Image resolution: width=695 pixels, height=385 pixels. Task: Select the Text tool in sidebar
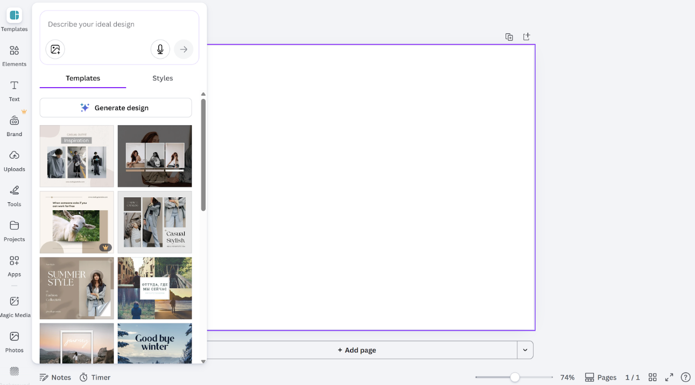pyautogui.click(x=14, y=90)
